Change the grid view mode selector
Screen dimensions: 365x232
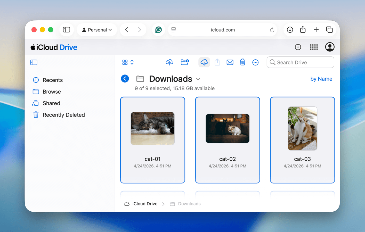pos(128,62)
